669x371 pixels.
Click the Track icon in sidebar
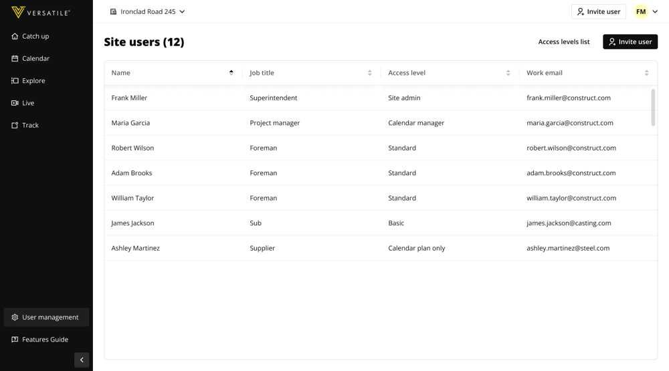click(15, 126)
